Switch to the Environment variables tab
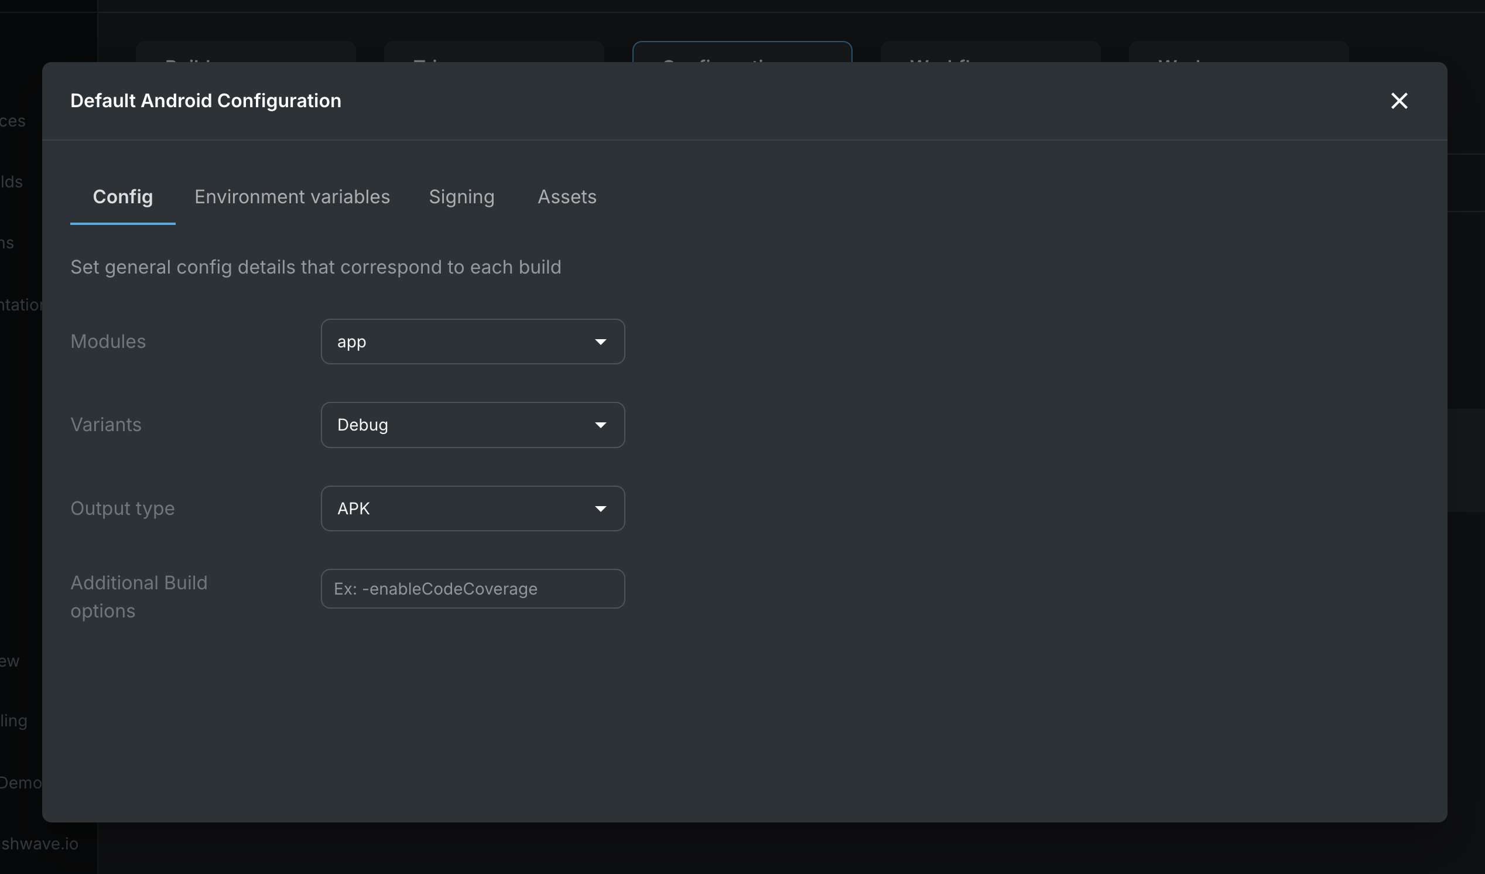Viewport: 1485px width, 874px height. click(291, 197)
